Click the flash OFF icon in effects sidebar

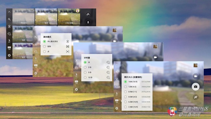point(9,41)
